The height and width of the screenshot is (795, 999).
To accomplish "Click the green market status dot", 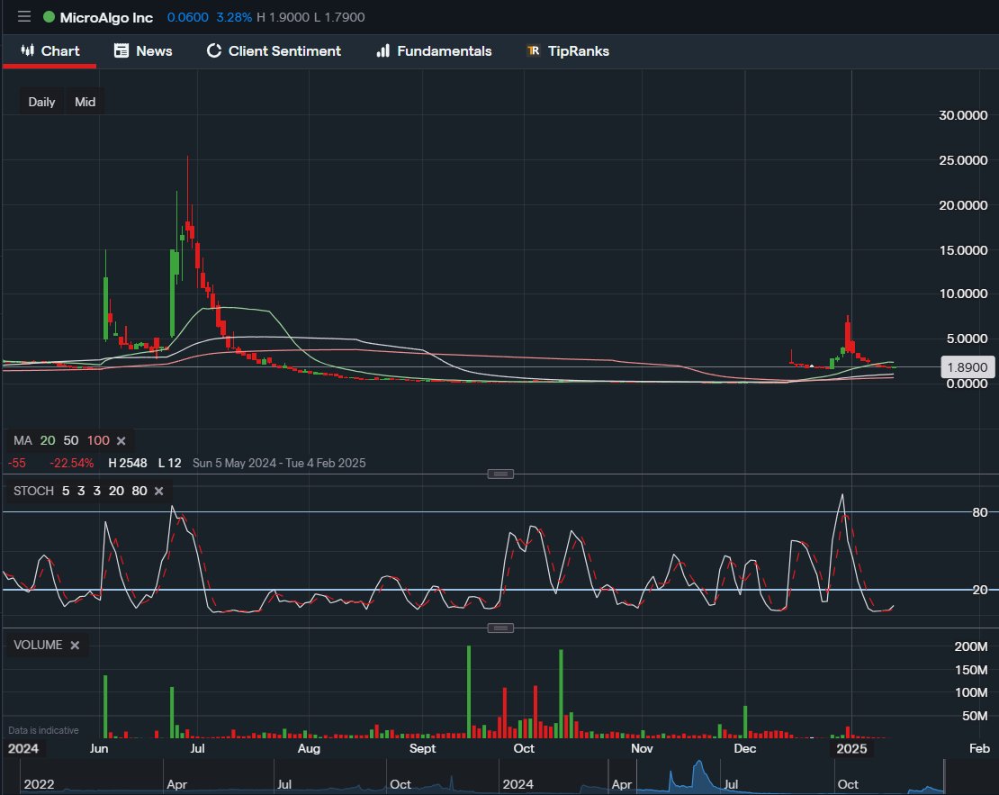I will (49, 17).
